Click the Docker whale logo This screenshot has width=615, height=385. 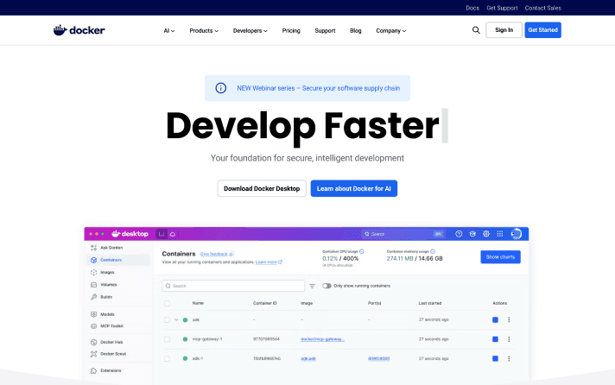click(79, 30)
